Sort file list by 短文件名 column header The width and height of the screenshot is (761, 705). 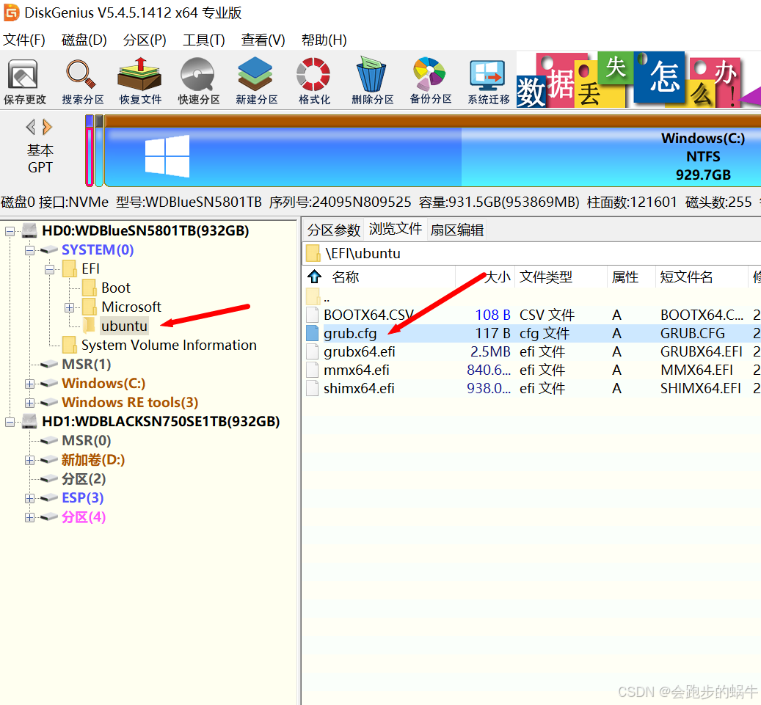click(x=702, y=277)
